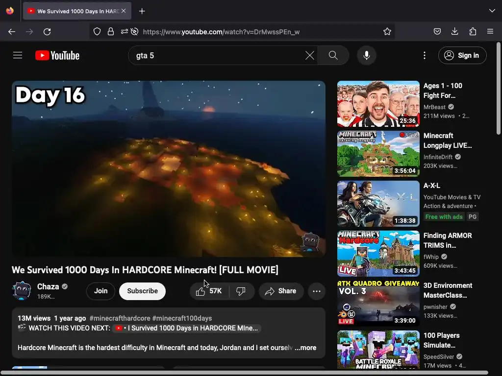
Task: Open Finding ARMOR TRIMS video thumbnail
Action: click(x=378, y=253)
